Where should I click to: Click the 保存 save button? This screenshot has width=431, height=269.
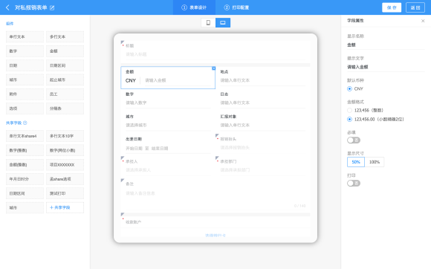392,7
